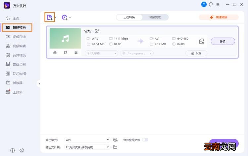The height and width of the screenshot is (156, 248).
Task: Click the help question mark icon
Action: (13, 151)
